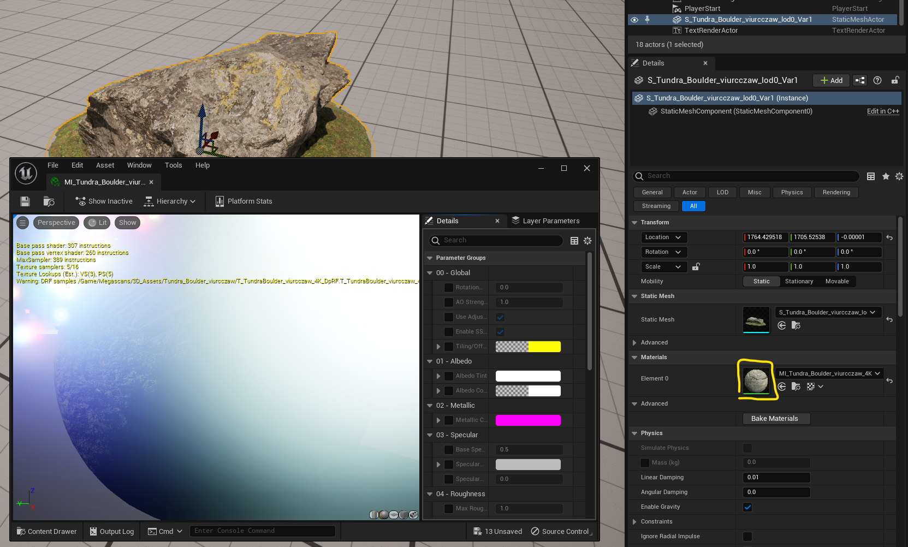Collapse the Materials section

(634, 358)
